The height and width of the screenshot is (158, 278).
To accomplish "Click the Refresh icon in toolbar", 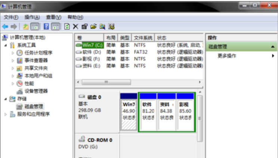I will pos(67,27).
